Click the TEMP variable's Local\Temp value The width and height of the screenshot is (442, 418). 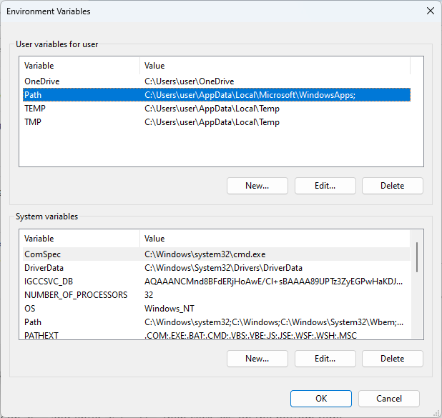(212, 109)
